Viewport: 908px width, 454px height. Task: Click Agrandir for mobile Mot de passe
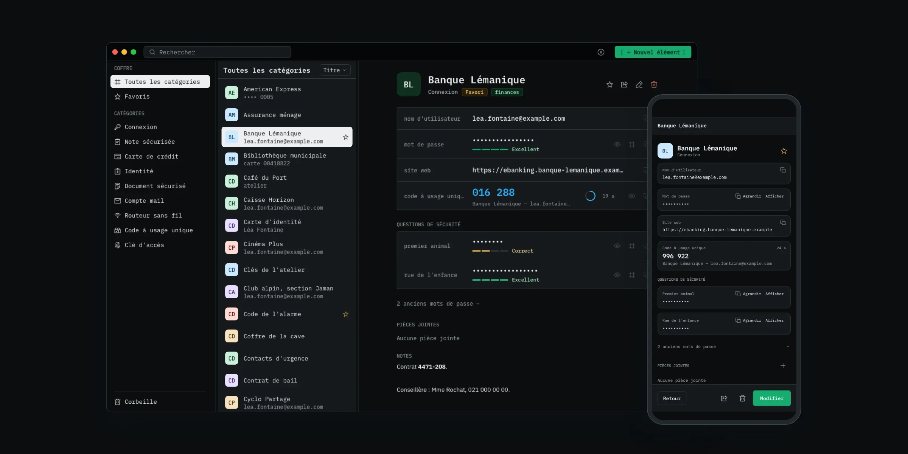pyautogui.click(x=752, y=196)
